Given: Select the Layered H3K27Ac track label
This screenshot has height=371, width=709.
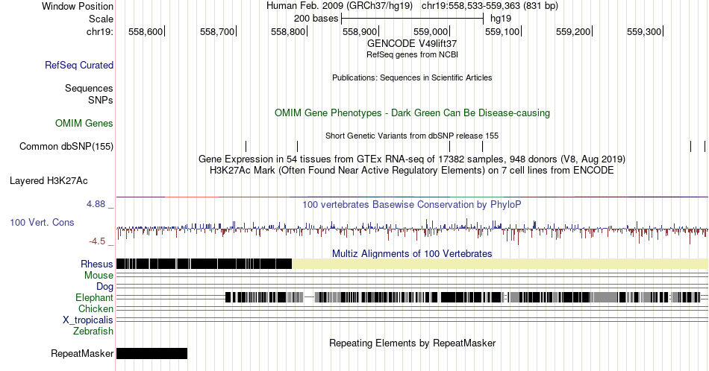Looking at the screenshot, I should [x=49, y=180].
